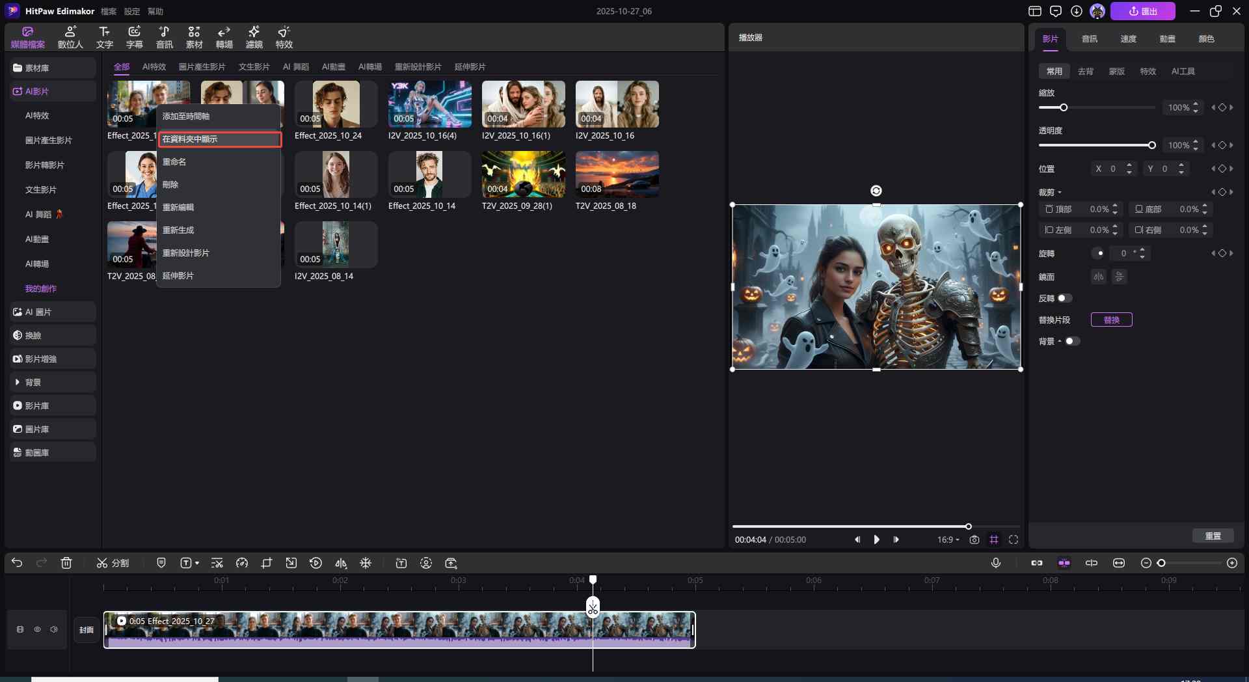Click the Export (匯出) button
The width and height of the screenshot is (1249, 682).
1142,11
